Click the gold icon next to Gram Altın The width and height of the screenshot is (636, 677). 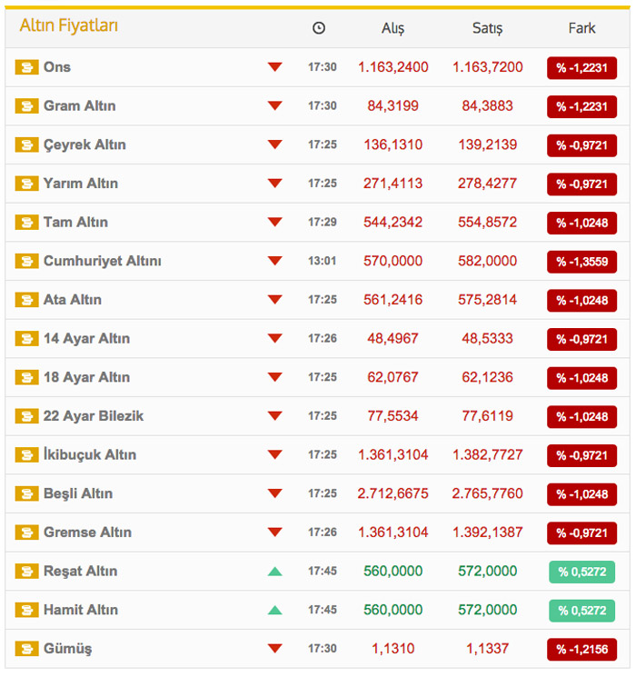tap(26, 106)
